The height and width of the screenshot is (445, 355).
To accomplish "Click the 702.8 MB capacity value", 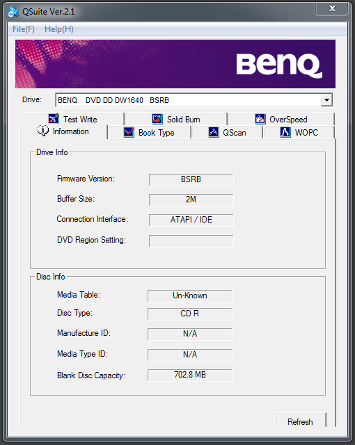I will [190, 375].
